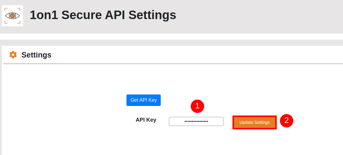Viewport: 343px width, 155px height.
Task: Click the gray strip between header and panel
Action: (x=172, y=43)
